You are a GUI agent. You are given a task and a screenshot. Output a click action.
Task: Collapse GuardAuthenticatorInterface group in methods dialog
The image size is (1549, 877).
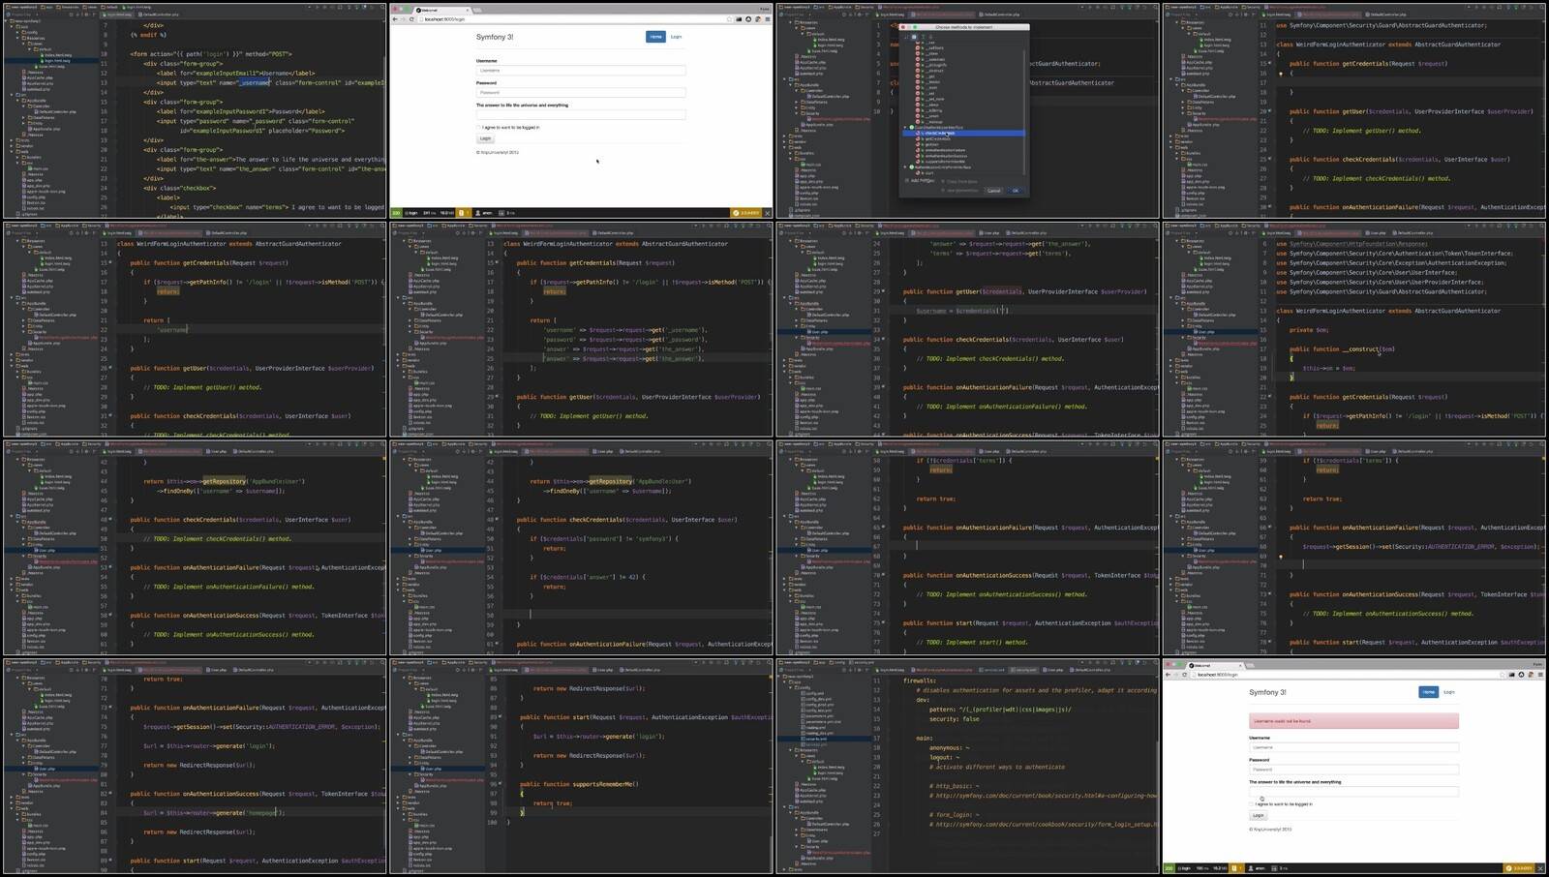pyautogui.click(x=906, y=128)
